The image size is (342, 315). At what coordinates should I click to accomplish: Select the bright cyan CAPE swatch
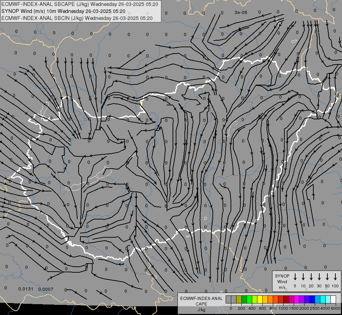click(x=323, y=299)
